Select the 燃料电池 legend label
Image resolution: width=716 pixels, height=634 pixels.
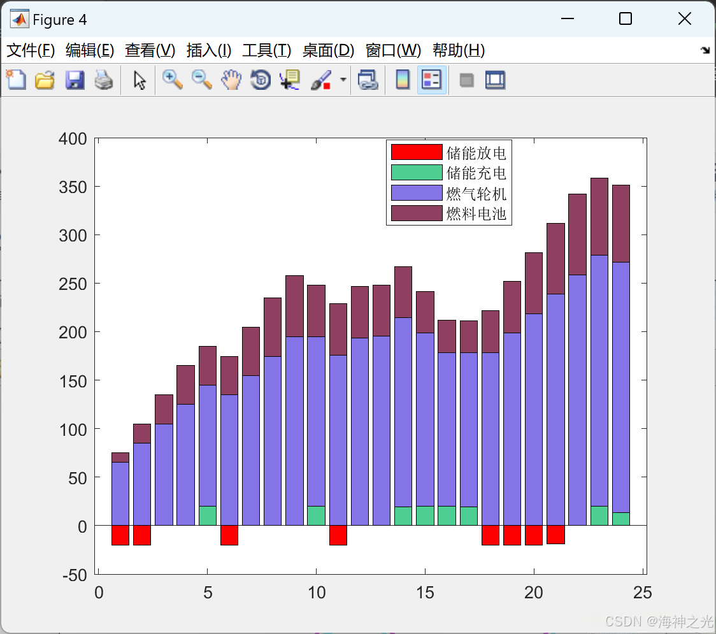coord(476,213)
